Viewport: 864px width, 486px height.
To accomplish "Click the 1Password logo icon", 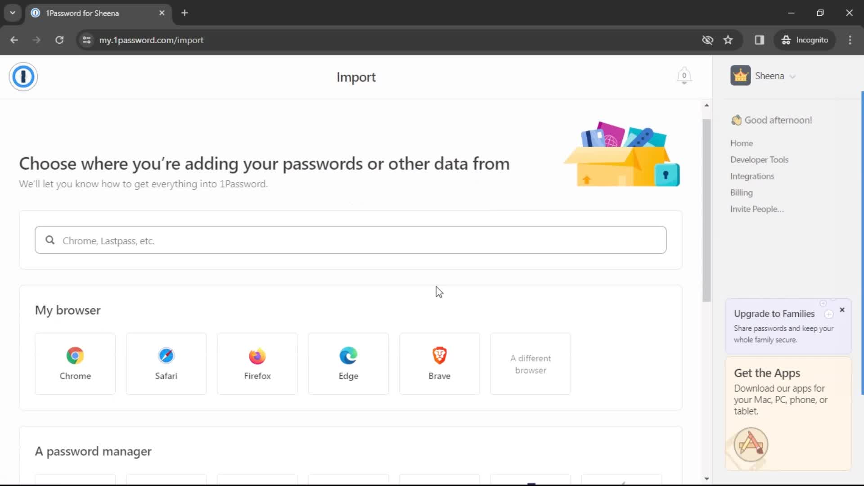I will click(x=23, y=76).
